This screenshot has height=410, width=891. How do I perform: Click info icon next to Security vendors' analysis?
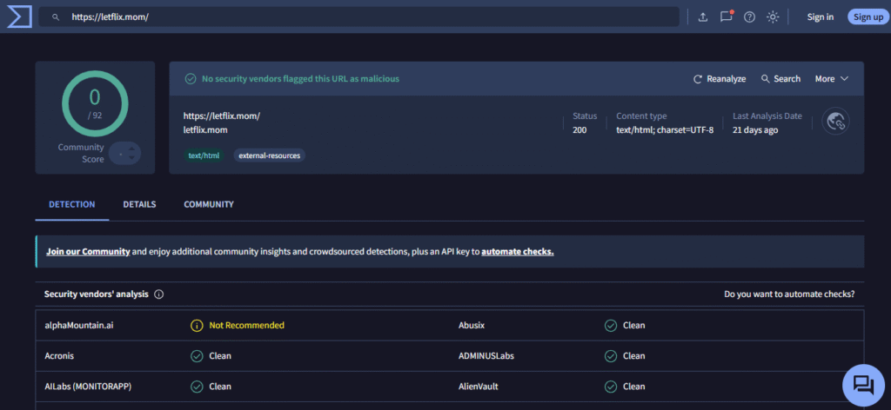tap(159, 294)
